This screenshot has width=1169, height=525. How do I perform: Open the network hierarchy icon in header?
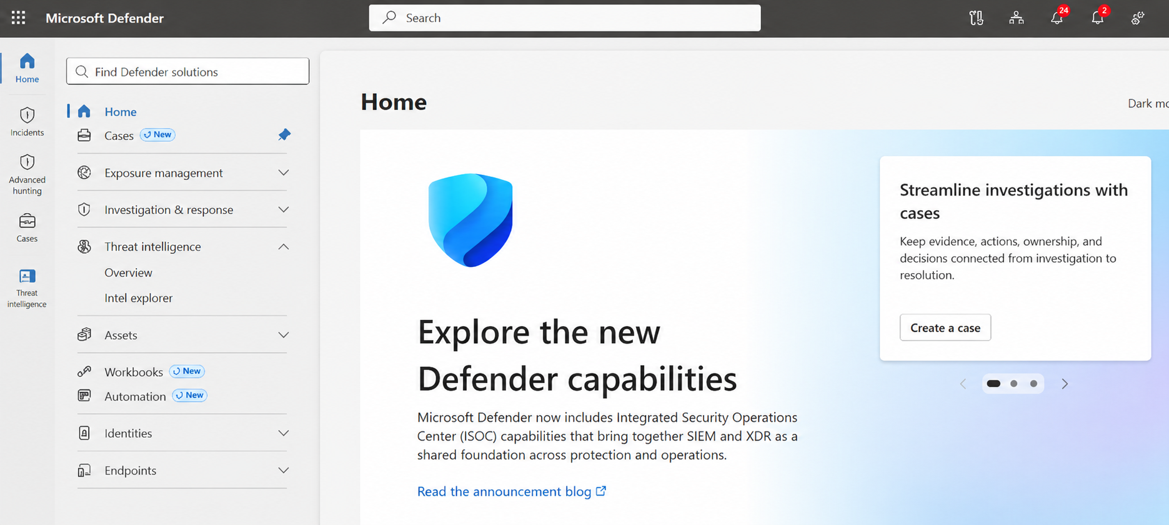[x=1017, y=18]
